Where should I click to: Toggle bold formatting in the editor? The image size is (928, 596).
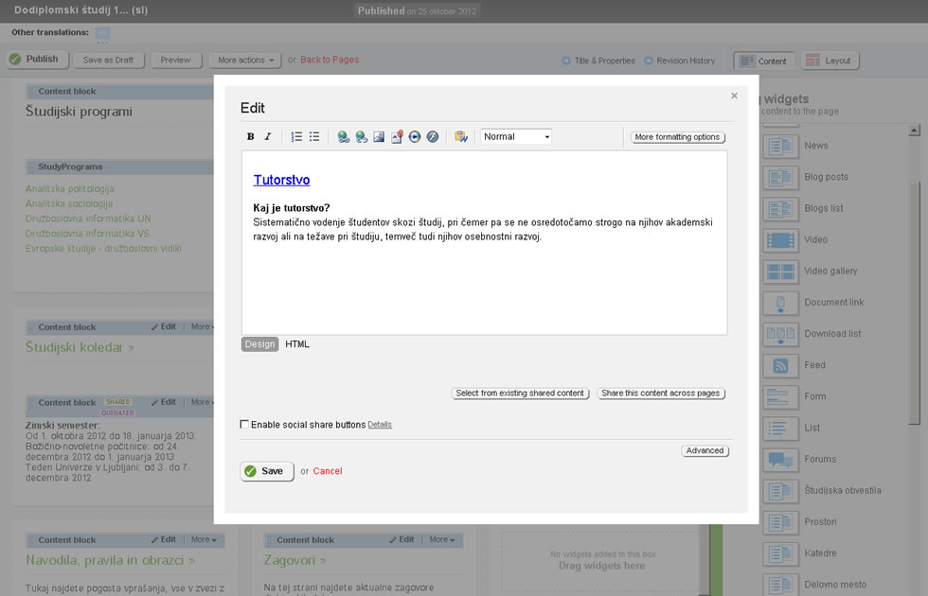pyautogui.click(x=251, y=137)
